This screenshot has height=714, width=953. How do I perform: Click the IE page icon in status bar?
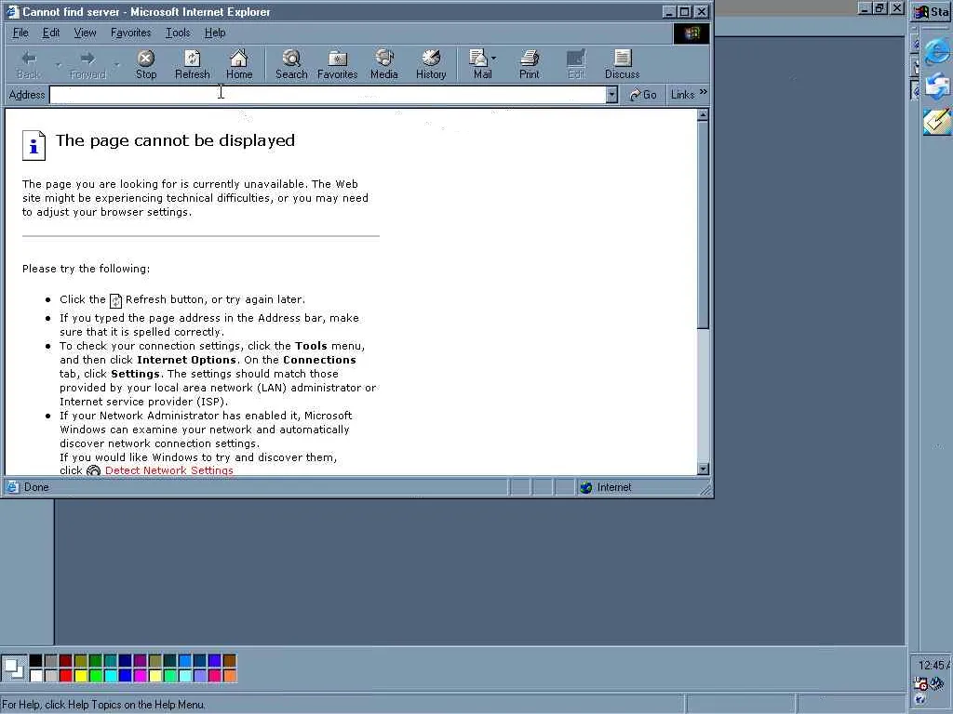12,487
